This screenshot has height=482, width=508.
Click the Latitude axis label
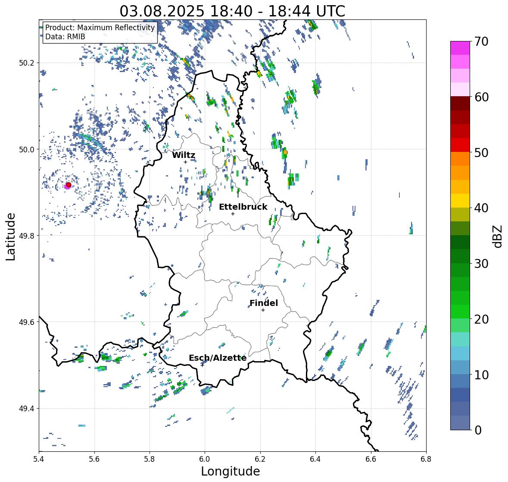(10, 236)
